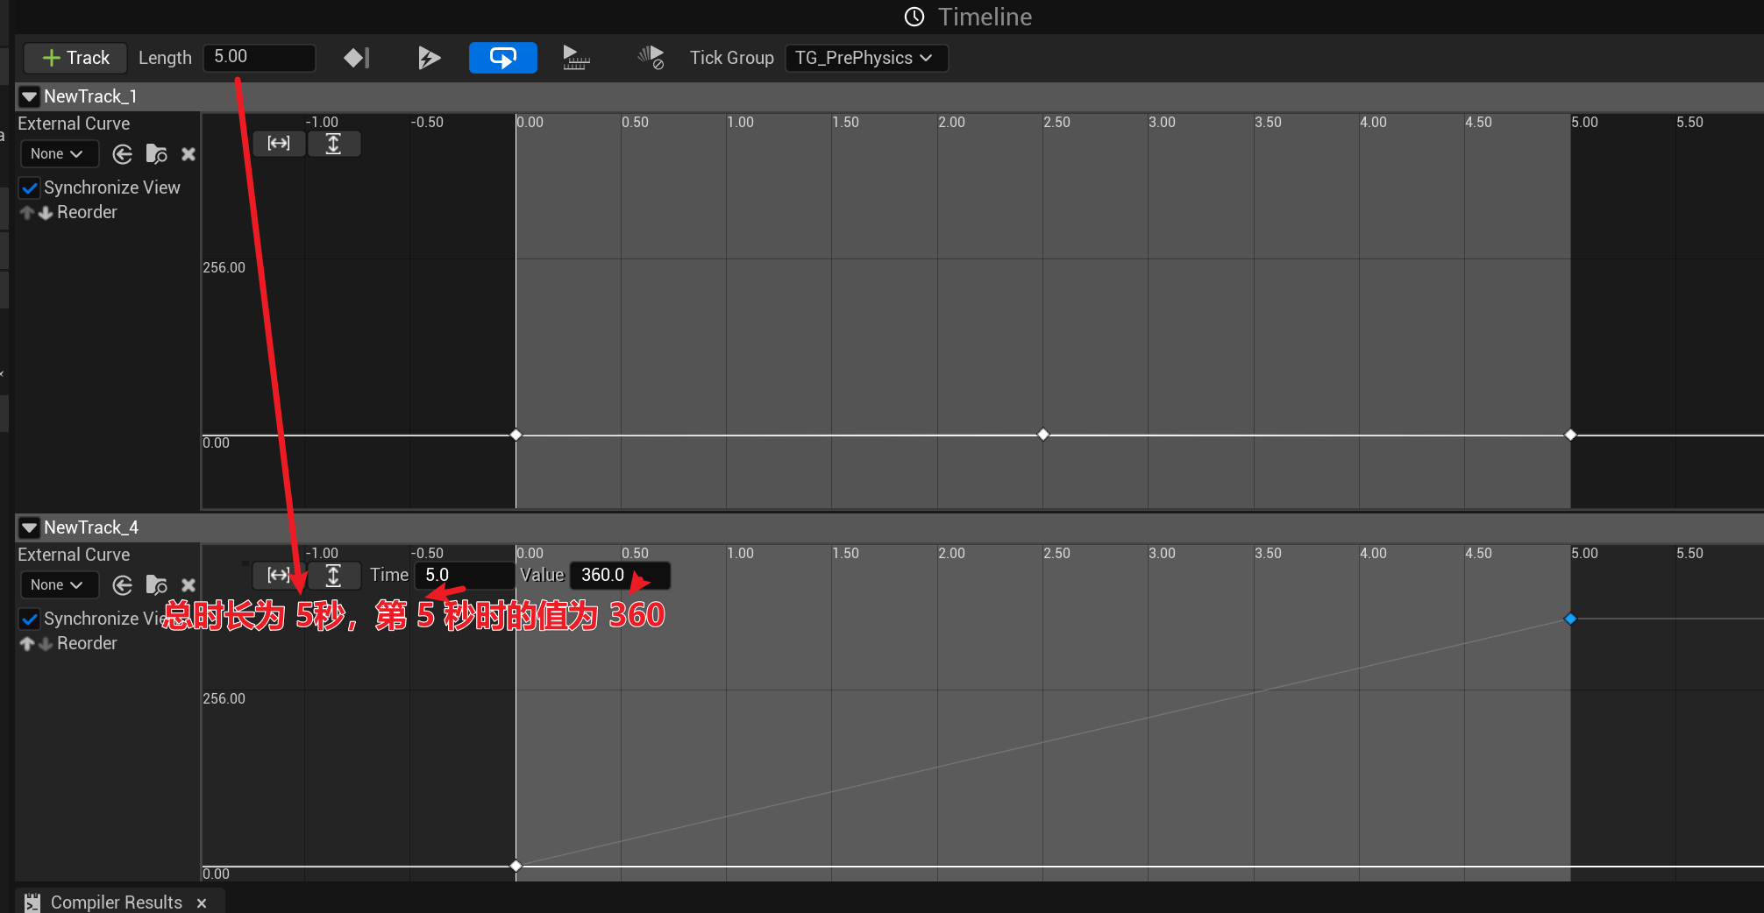Screen dimensions: 1764x913
Task: Open NewTrack_4 External Curve None dropdown
Action: 58,585
